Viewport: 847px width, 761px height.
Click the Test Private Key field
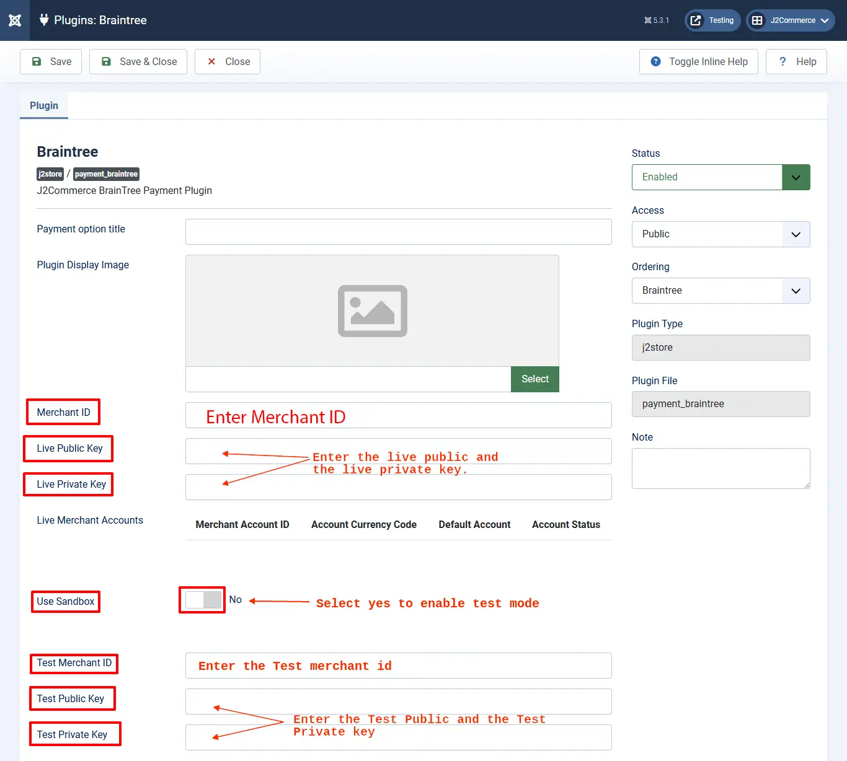(399, 737)
